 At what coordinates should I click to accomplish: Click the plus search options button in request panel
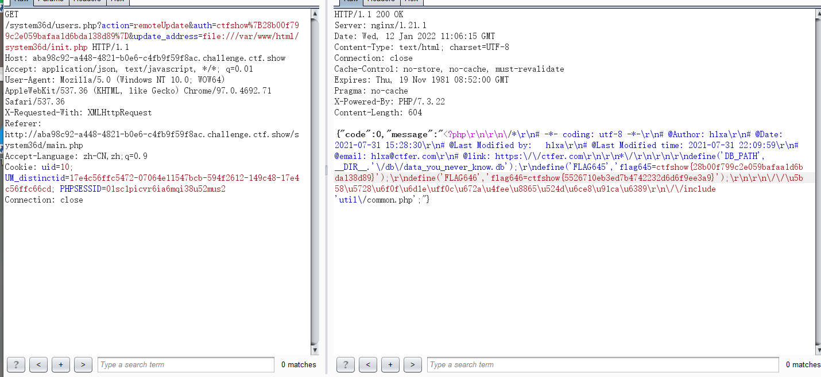tap(61, 364)
